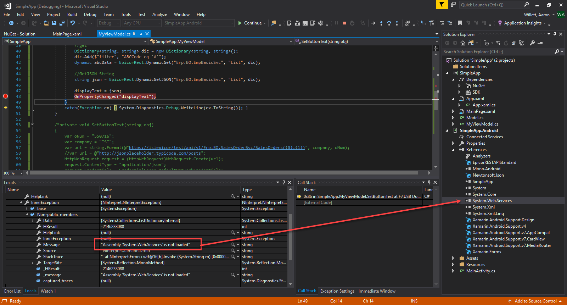Expand the MainPage.xaml node in Solution Explorer
The height and width of the screenshot is (305, 567).
[453, 111]
